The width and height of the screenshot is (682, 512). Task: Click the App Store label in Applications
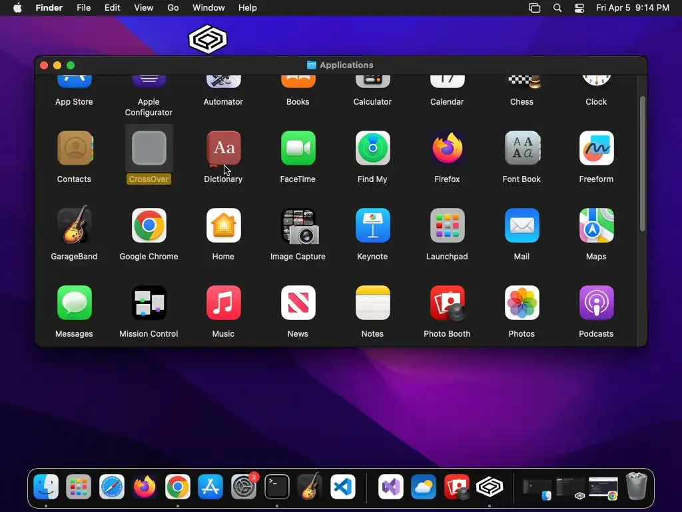[x=74, y=102]
